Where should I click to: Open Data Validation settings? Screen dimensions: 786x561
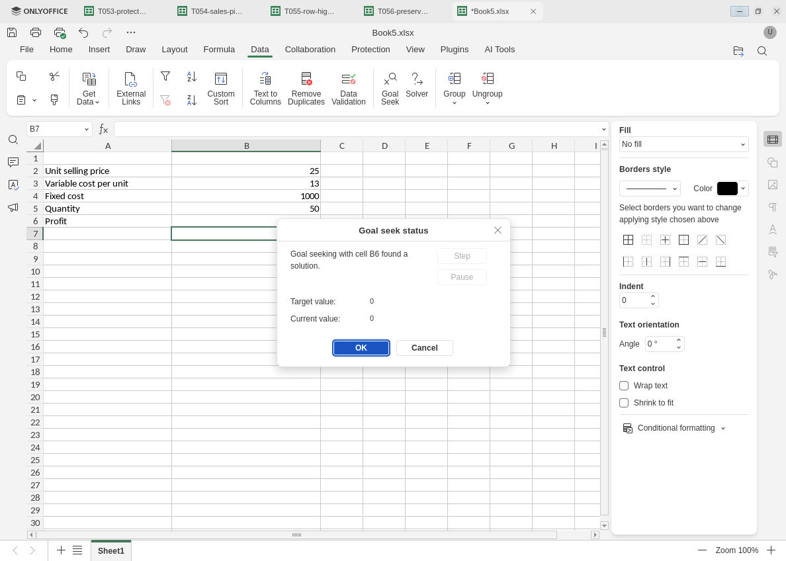coord(349,89)
